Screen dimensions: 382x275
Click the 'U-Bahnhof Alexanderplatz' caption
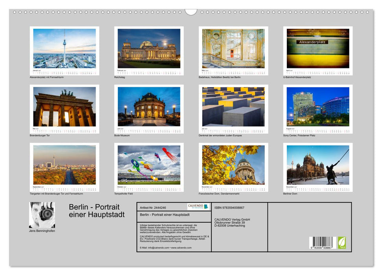coord(297,77)
